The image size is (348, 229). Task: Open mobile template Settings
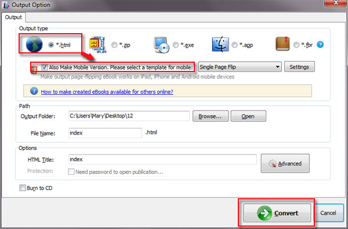click(x=299, y=67)
